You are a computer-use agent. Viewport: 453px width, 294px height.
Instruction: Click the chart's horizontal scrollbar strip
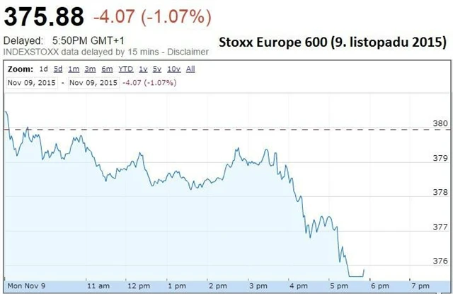tap(226, 291)
